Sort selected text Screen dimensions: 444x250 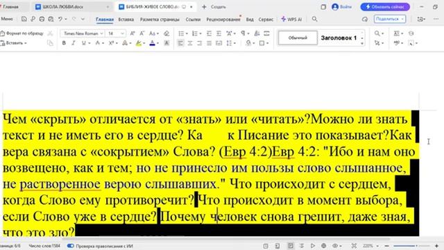pos(257,33)
